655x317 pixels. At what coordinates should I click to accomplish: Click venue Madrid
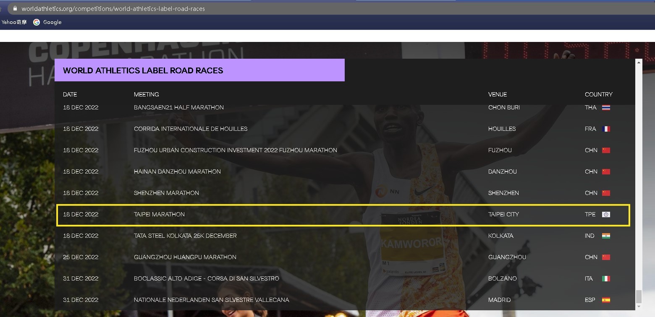pos(500,300)
